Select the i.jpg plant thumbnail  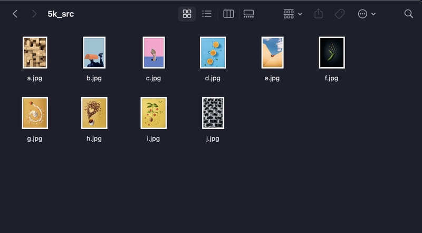154,113
